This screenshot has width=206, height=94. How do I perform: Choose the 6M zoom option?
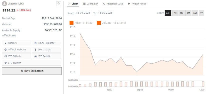(195, 13)
